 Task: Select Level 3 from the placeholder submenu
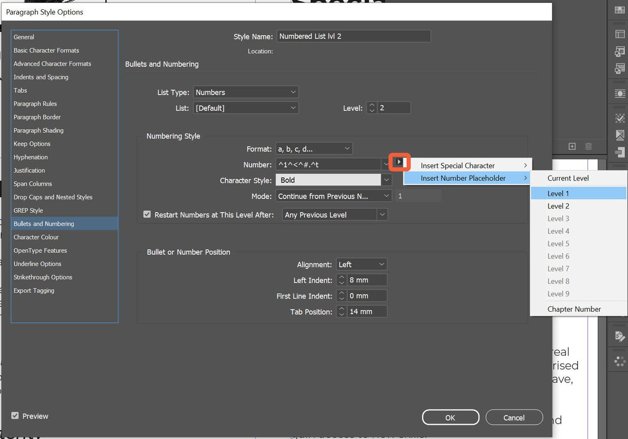(x=558, y=218)
